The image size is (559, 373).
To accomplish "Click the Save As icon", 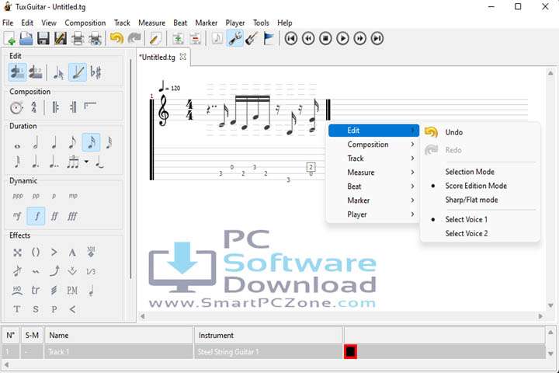I will tap(61, 38).
